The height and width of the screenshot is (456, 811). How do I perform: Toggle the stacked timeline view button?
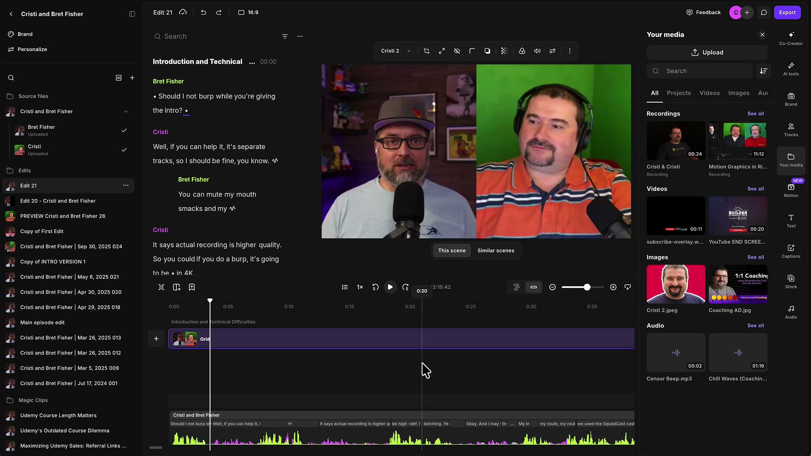tap(516, 287)
